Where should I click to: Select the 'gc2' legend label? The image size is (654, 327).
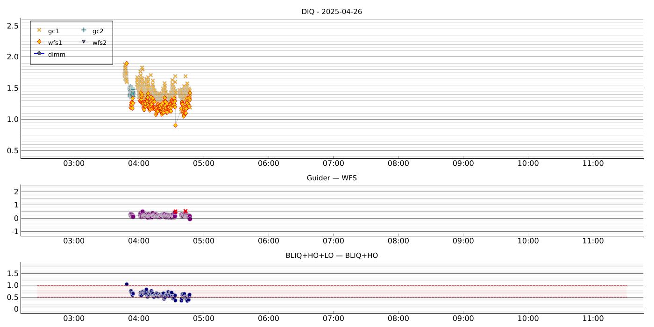[98, 31]
